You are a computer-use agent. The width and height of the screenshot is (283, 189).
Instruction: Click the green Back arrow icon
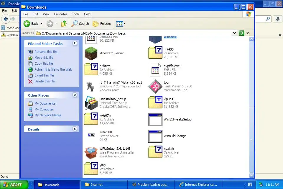click(27, 24)
